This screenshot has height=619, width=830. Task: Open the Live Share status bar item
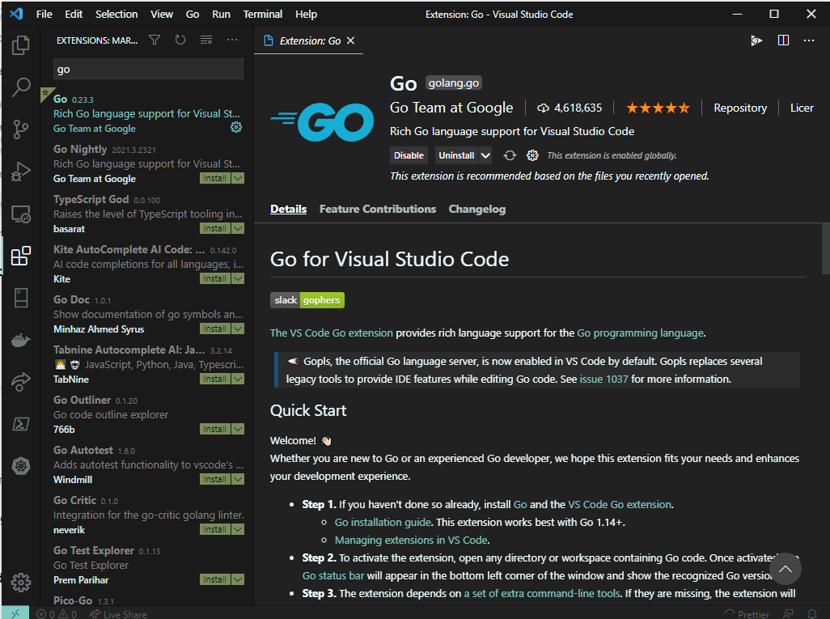[119, 614]
